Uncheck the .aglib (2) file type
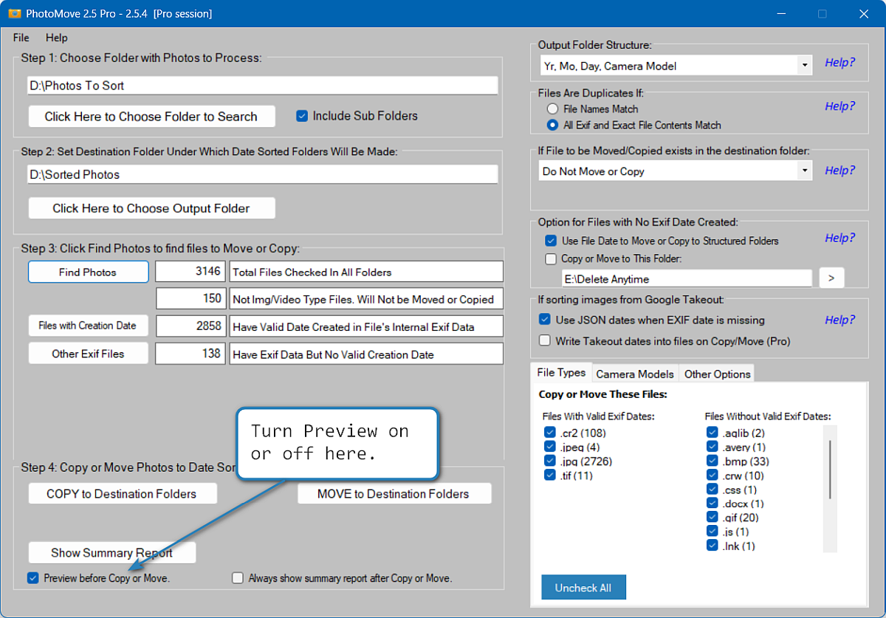Screen dimensions: 886x618 [712, 433]
